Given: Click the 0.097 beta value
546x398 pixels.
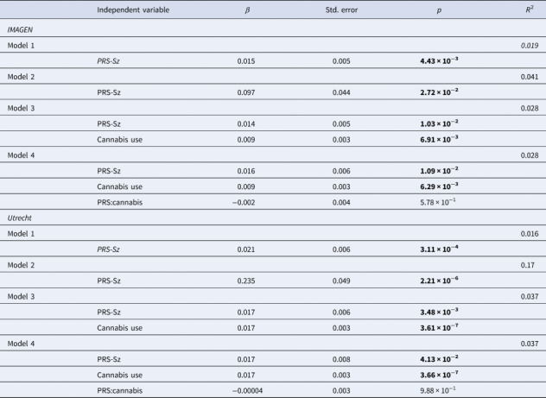Looking at the screenshot, I should click(246, 92).
